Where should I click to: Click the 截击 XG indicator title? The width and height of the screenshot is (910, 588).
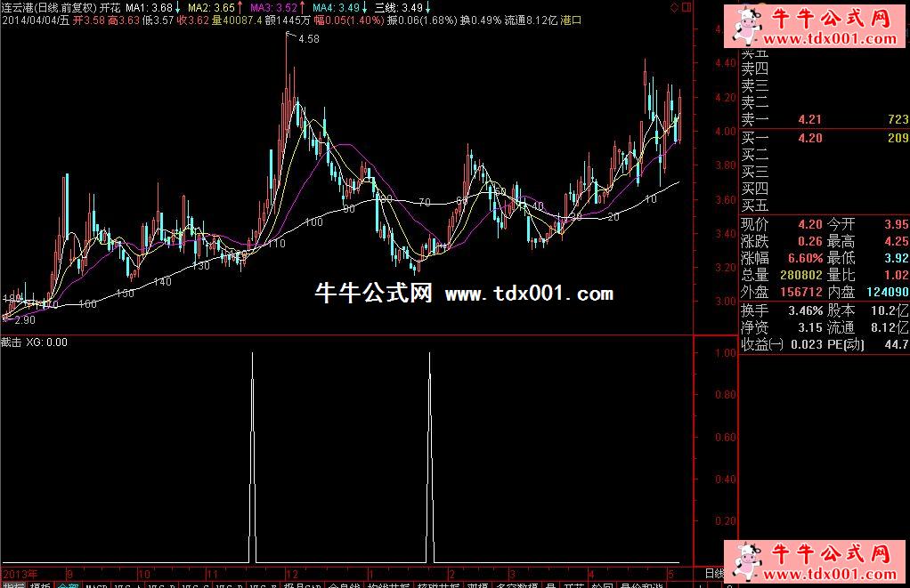pyautogui.click(x=36, y=342)
